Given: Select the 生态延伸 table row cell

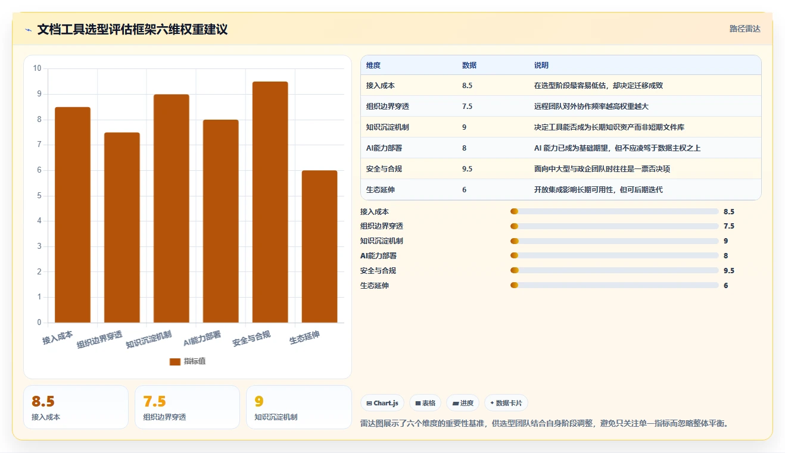Looking at the screenshot, I should [381, 190].
